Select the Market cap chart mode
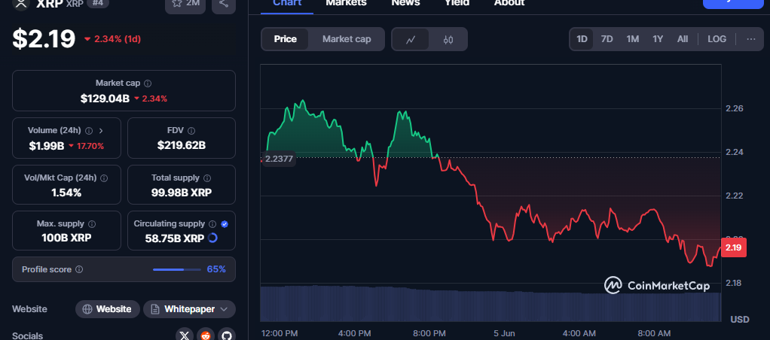The image size is (770, 340). 347,39
